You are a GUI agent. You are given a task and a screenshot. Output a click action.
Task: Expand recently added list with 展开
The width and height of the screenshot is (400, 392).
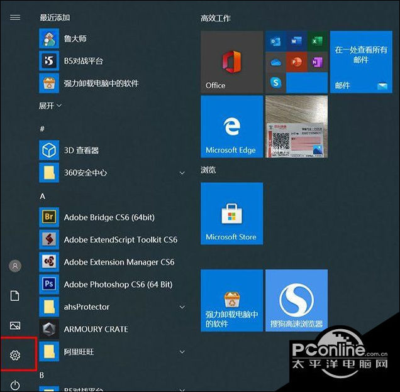point(50,106)
